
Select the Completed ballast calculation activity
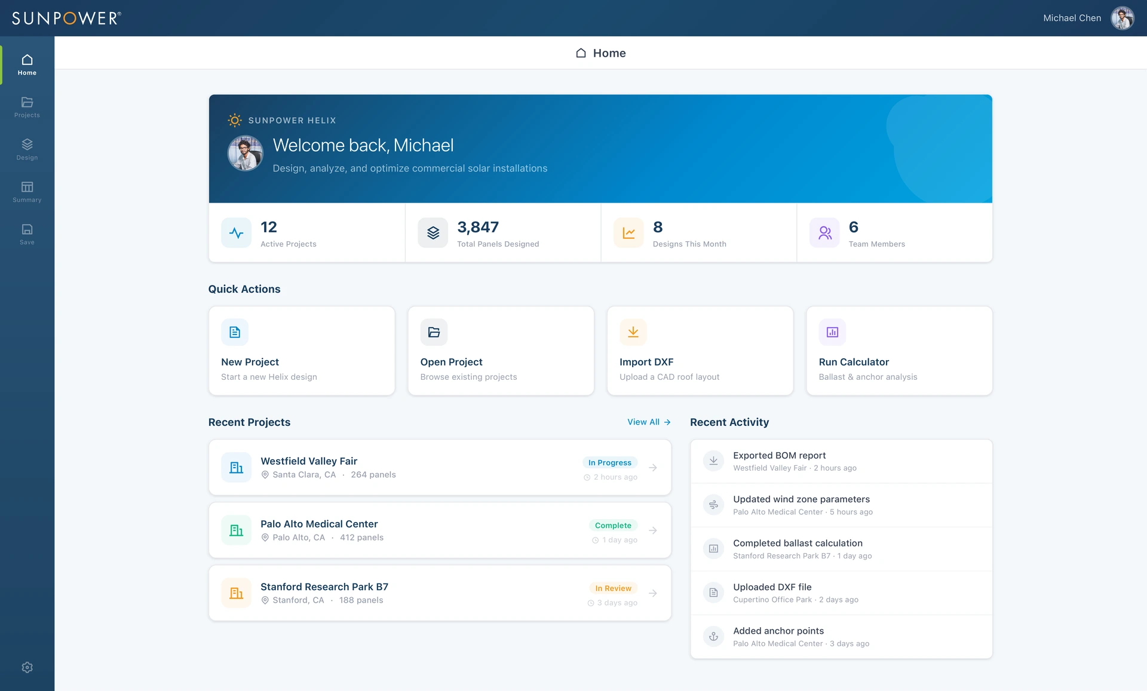[x=841, y=549]
